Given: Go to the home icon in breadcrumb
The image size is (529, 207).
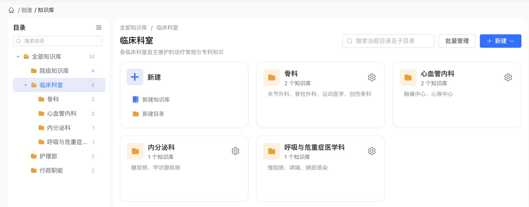Looking at the screenshot, I should [x=11, y=10].
